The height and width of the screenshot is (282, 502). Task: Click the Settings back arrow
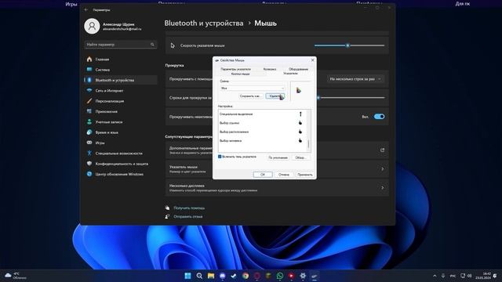coord(85,10)
